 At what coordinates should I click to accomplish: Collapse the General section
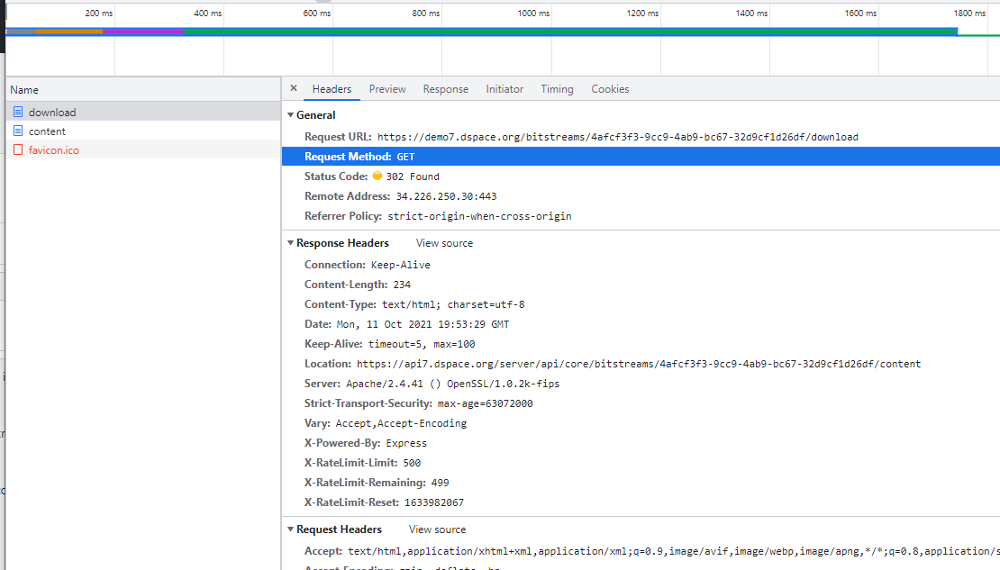pyautogui.click(x=290, y=114)
